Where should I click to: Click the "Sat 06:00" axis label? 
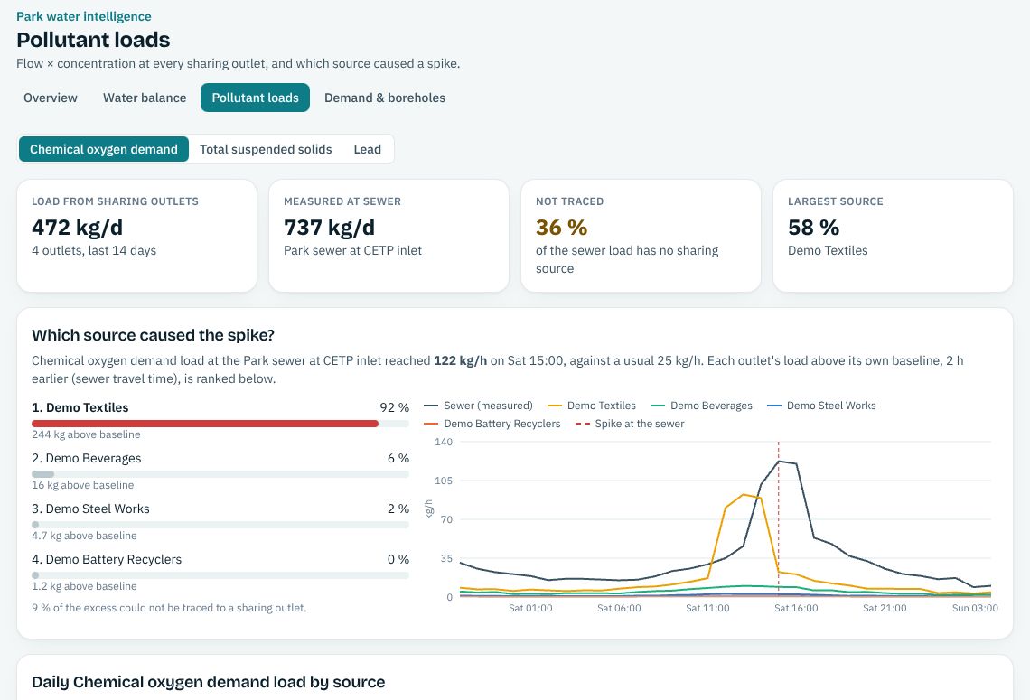[619, 608]
